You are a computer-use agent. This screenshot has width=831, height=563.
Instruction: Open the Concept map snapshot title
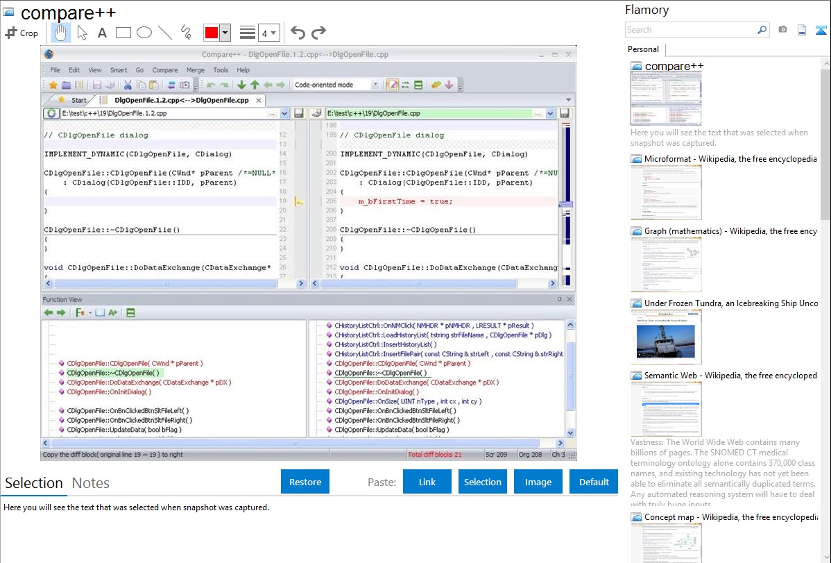tap(730, 516)
